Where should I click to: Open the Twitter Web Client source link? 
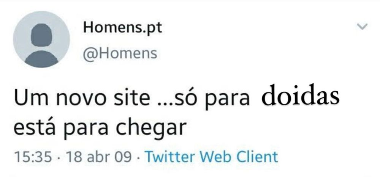point(211,157)
